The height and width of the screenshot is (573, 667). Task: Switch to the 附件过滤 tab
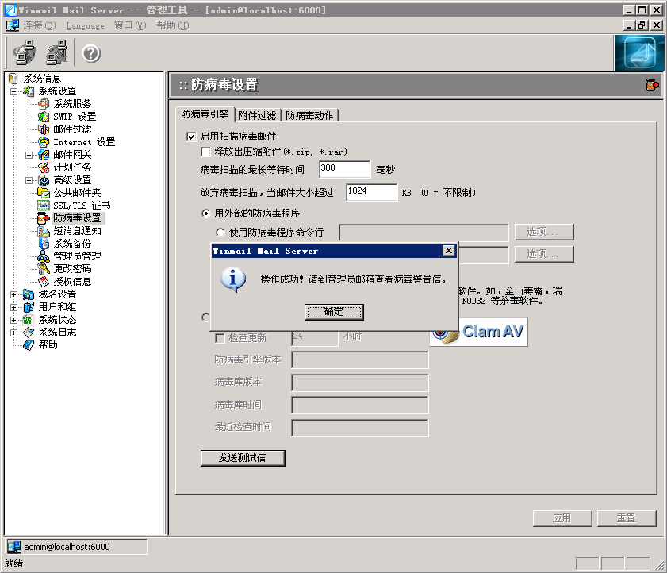coord(258,115)
